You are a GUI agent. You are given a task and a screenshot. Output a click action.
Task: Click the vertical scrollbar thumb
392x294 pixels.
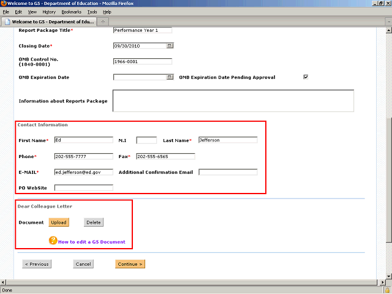point(389,180)
